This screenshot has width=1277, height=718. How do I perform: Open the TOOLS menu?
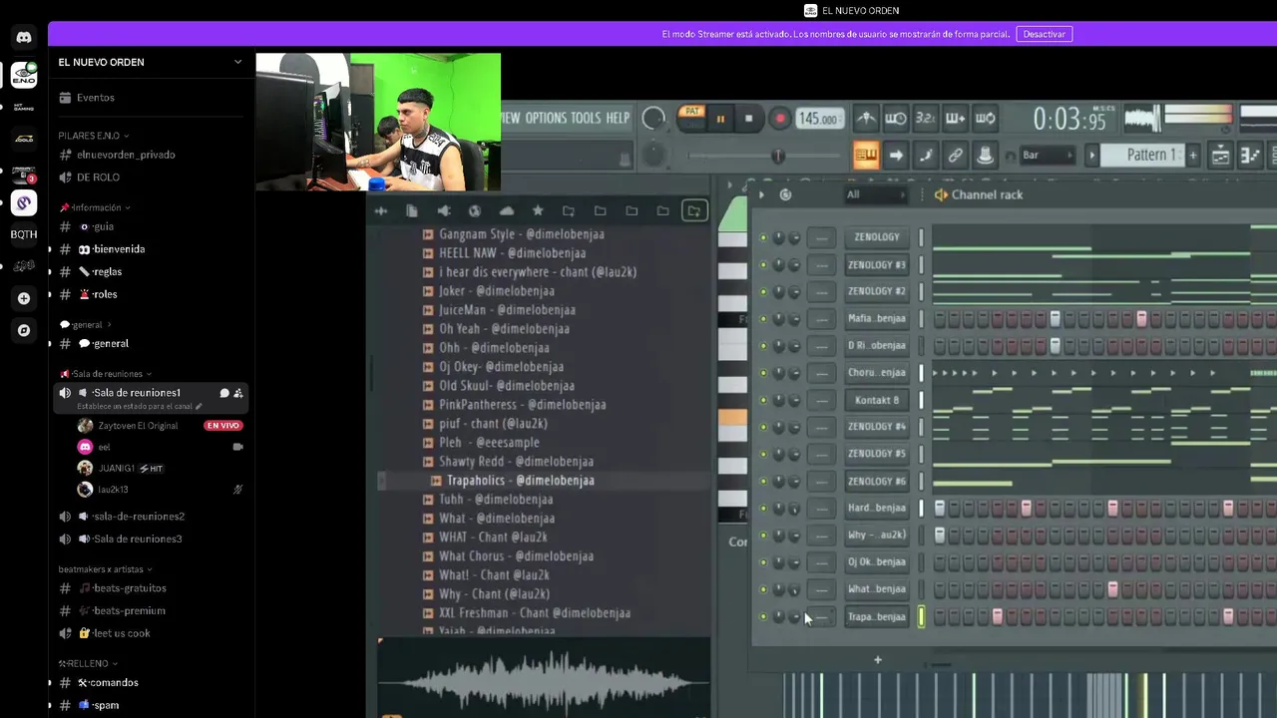(x=586, y=118)
